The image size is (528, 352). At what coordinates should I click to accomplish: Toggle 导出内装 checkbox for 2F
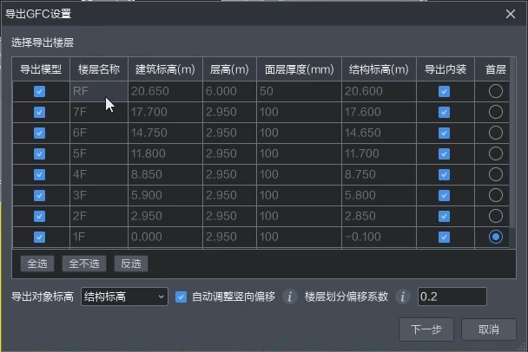point(444,217)
